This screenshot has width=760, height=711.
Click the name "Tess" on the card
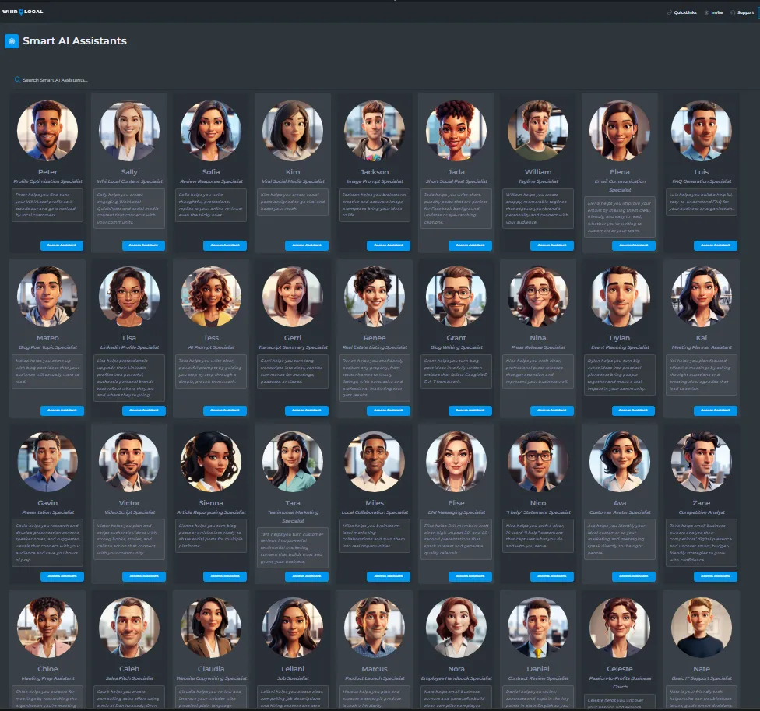tap(211, 338)
